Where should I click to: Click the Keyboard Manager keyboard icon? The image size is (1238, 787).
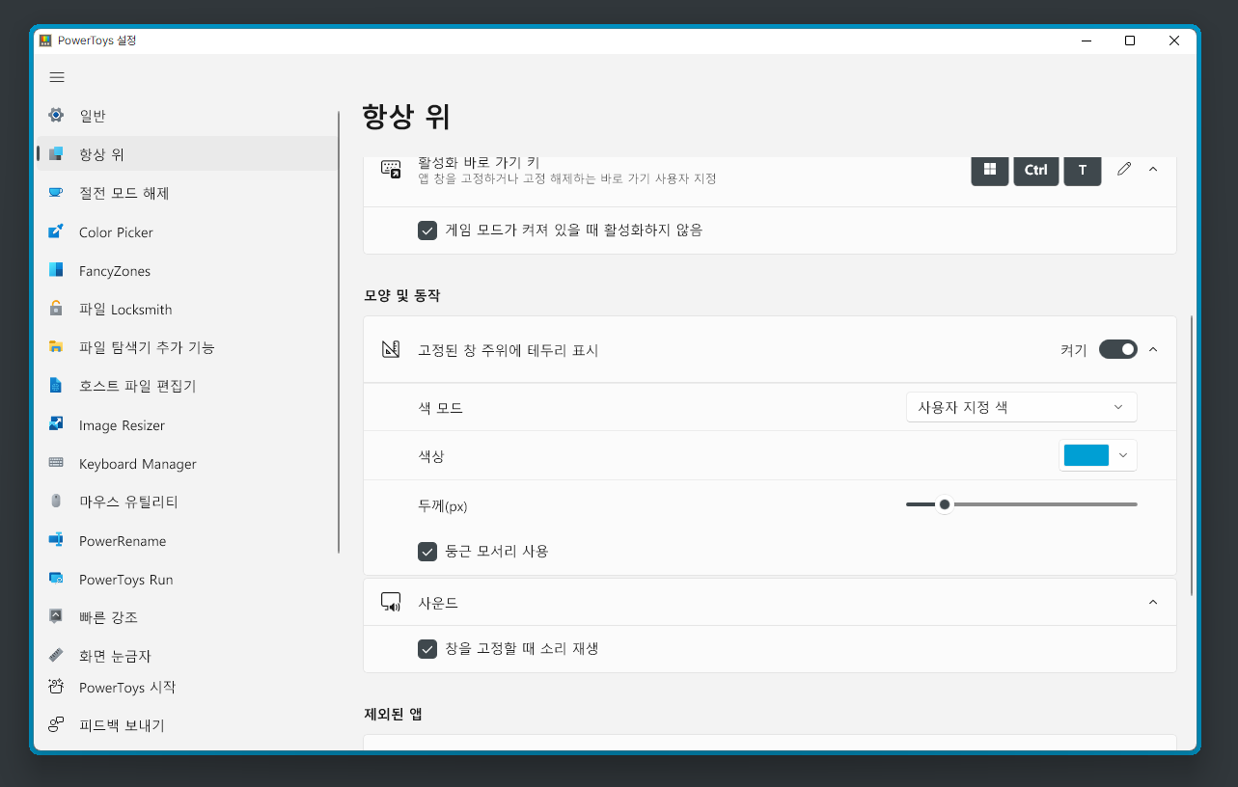(x=56, y=463)
